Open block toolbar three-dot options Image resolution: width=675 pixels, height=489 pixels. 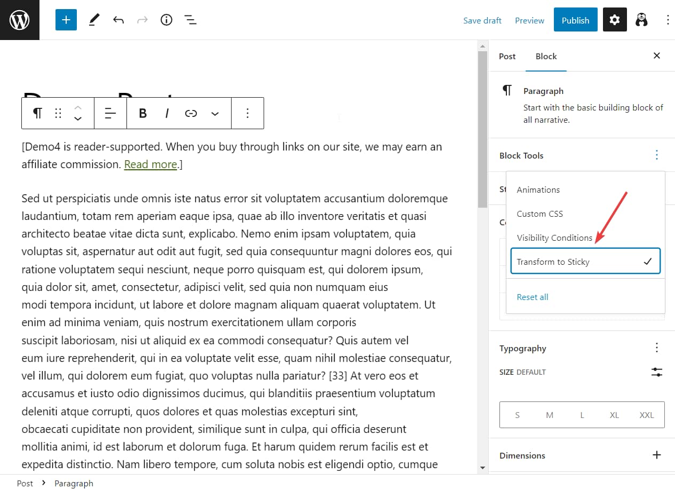248,113
